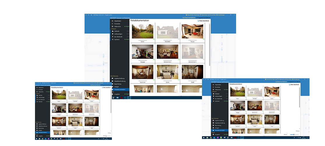Open Dokumente und Vorschriften in largest window

208,15
